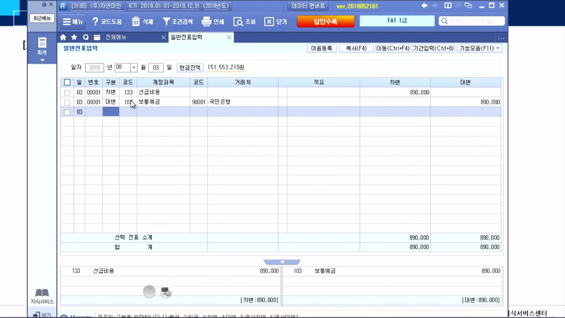Toggle the select-all checkbox in table header
This screenshot has height=318, width=565.
pyautogui.click(x=67, y=82)
